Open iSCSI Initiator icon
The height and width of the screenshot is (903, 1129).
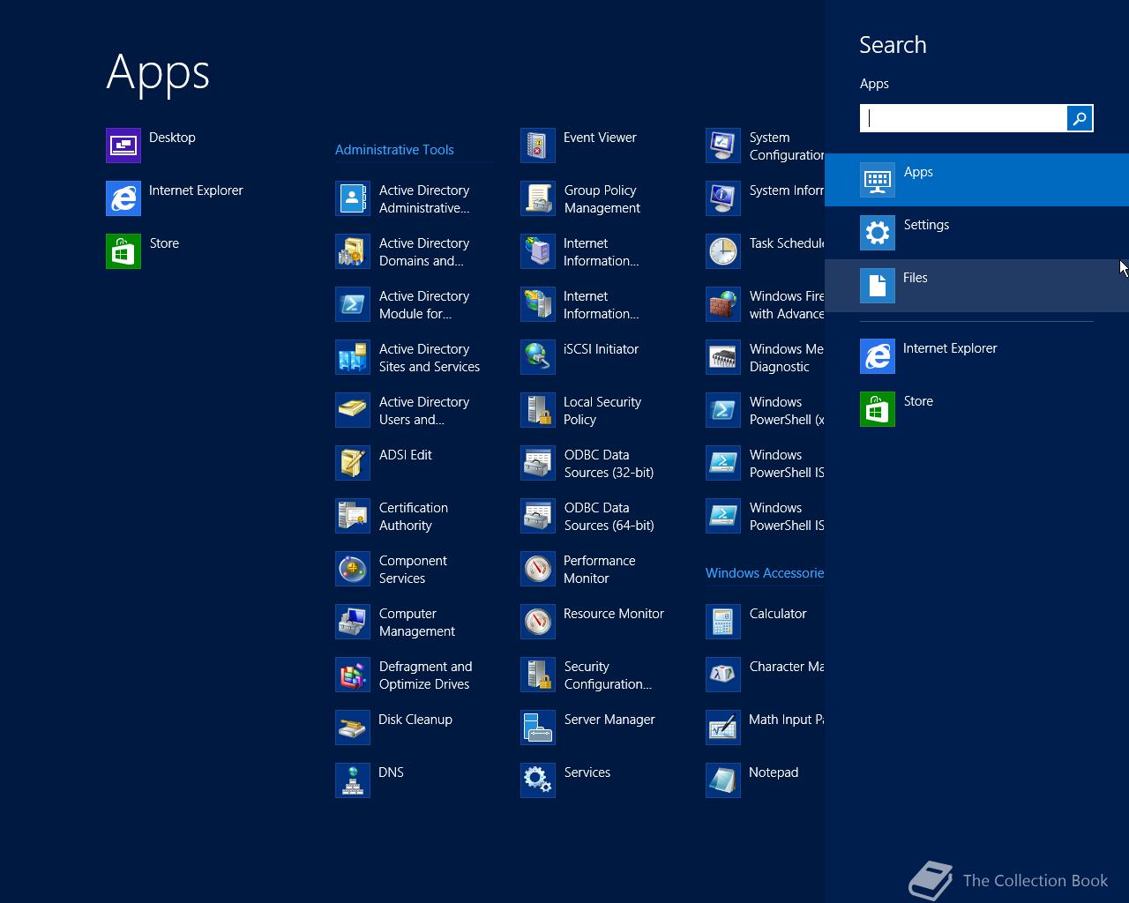point(538,357)
